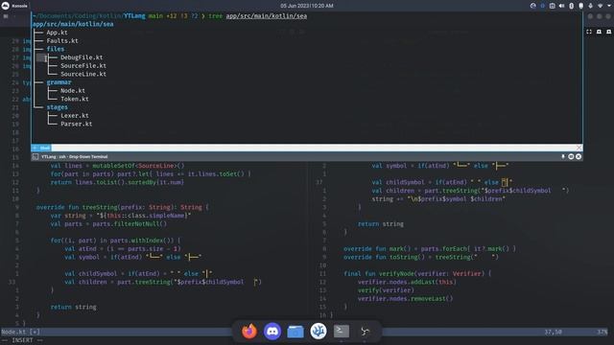
Task: Click the app/src/main/kotlin/sea root line of tree output
Action: tap(73, 24)
